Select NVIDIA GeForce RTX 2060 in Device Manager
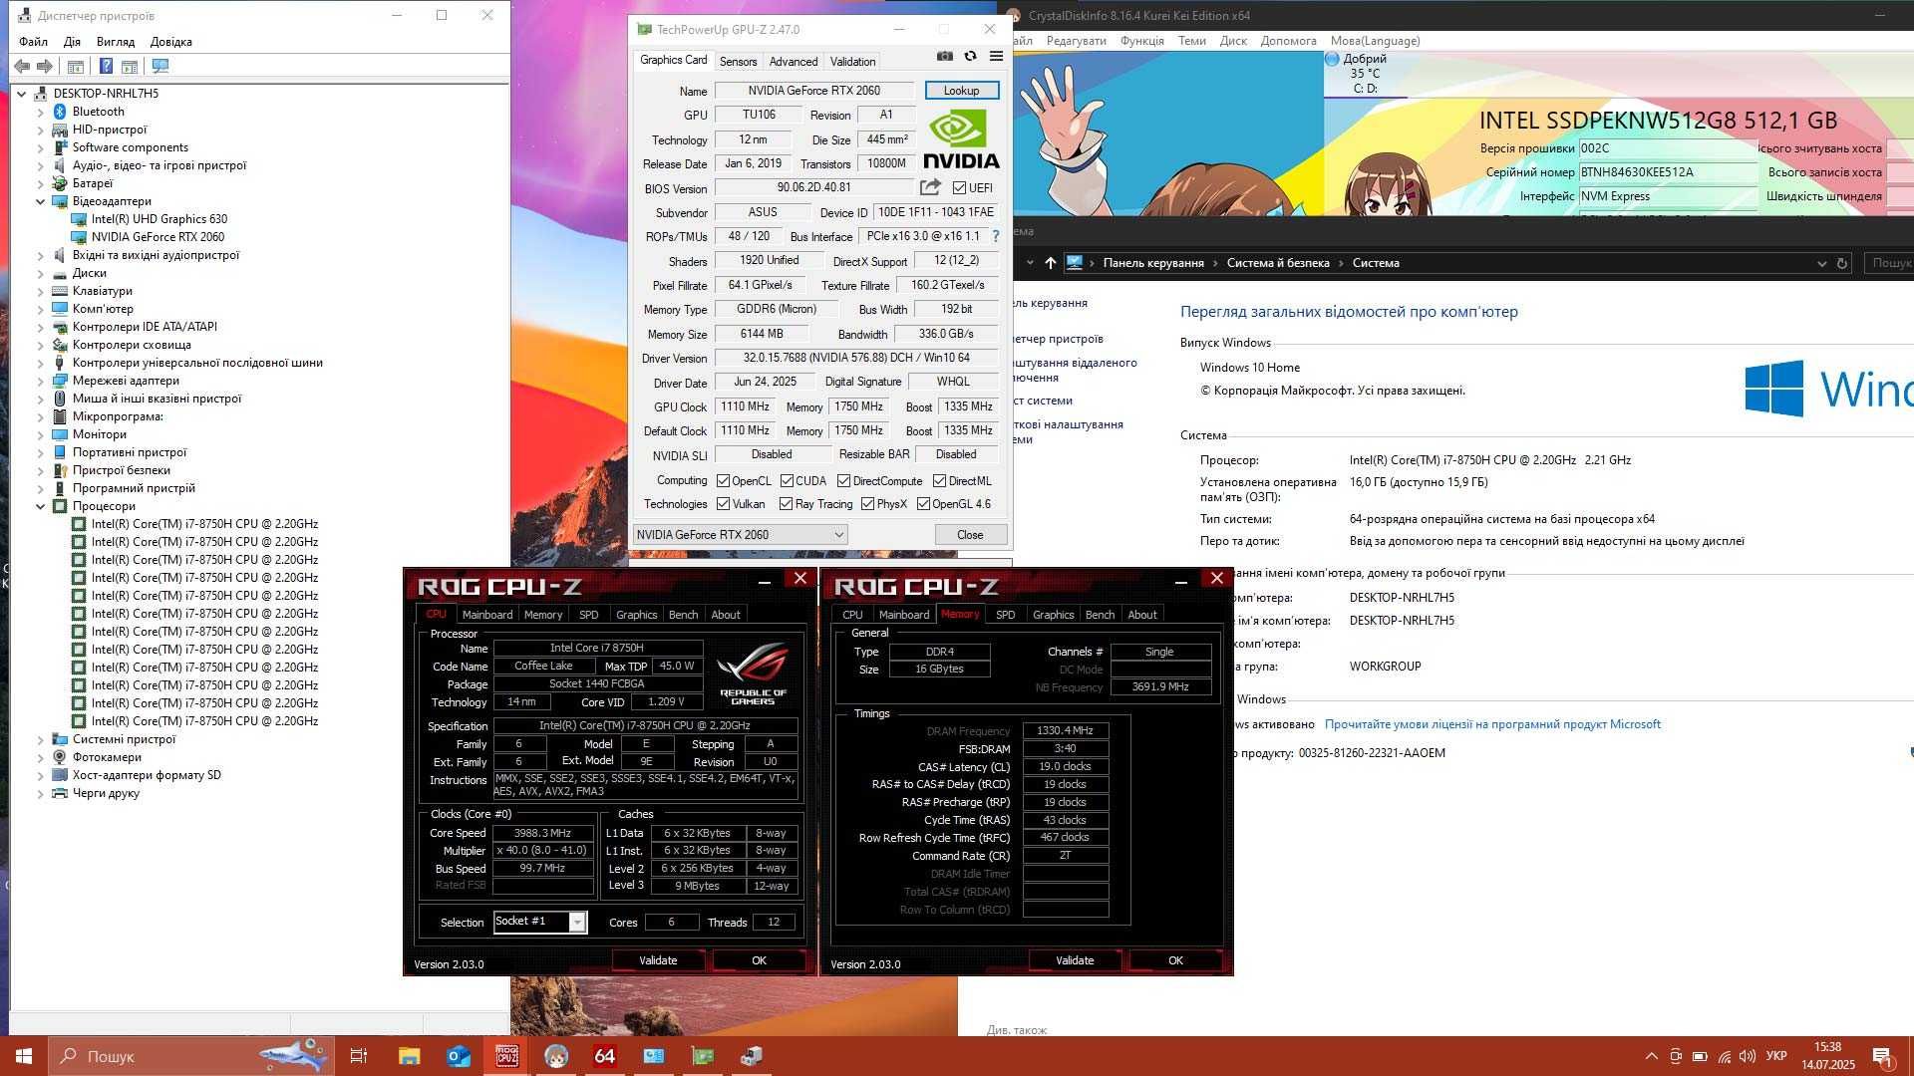1914x1076 pixels. pos(158,237)
